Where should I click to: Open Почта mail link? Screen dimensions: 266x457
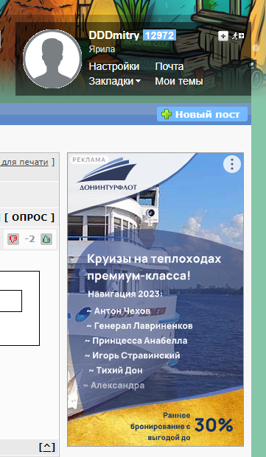point(169,66)
